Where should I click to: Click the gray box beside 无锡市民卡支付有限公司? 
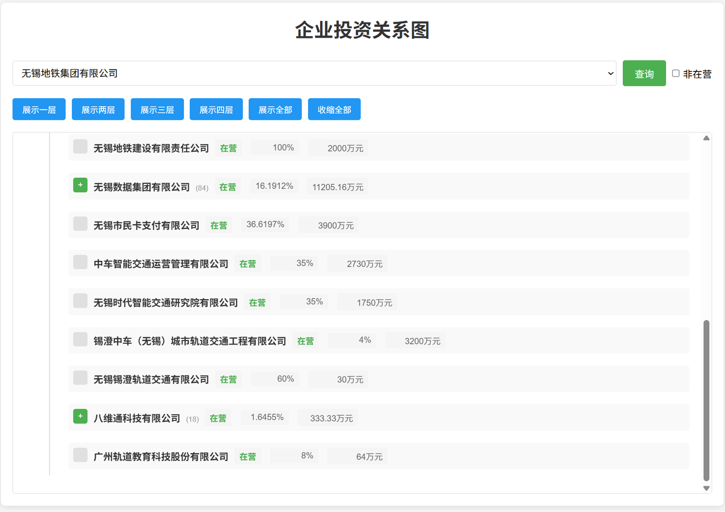click(81, 224)
